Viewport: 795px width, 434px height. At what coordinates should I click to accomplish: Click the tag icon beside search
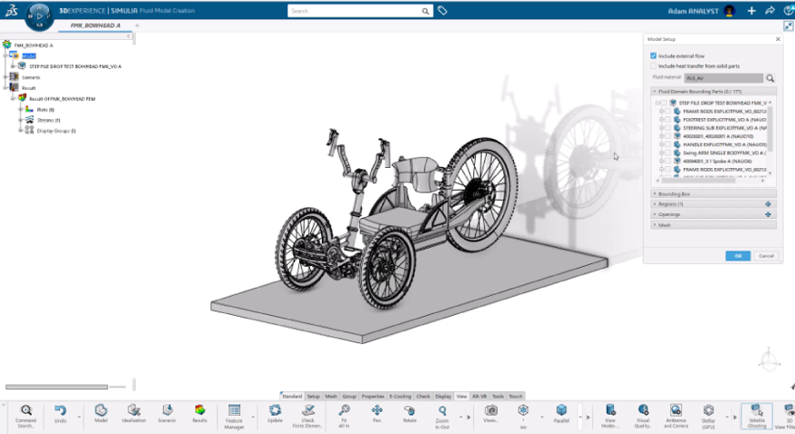coord(443,11)
